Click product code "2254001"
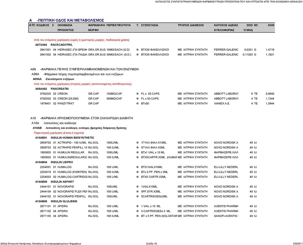This screenshot has height=245, width=303. tap(45, 167)
